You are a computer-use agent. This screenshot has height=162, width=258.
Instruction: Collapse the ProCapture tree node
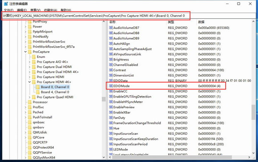[x=25, y=52]
